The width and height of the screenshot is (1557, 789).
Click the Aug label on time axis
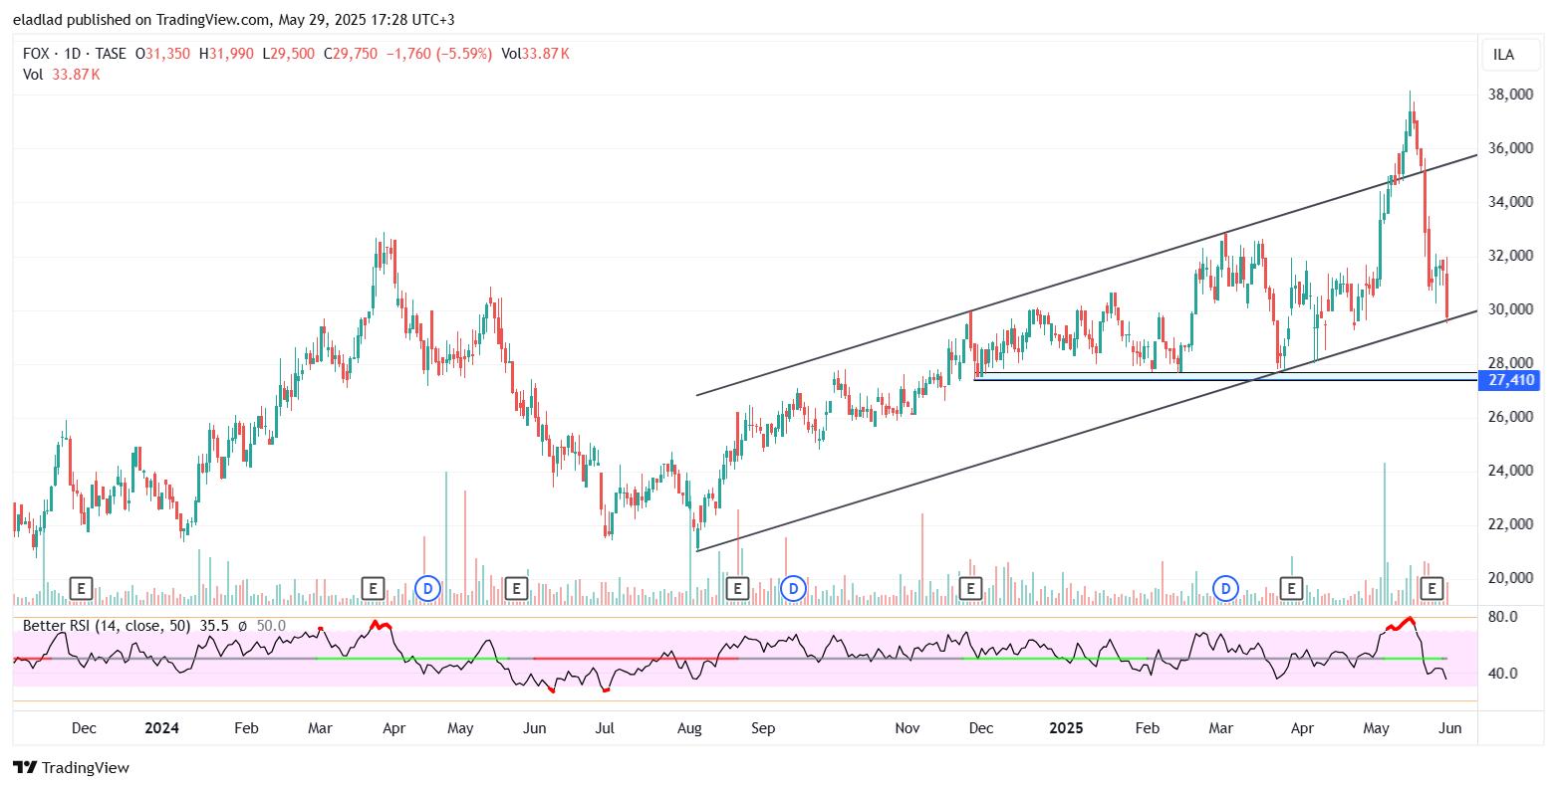(x=689, y=728)
